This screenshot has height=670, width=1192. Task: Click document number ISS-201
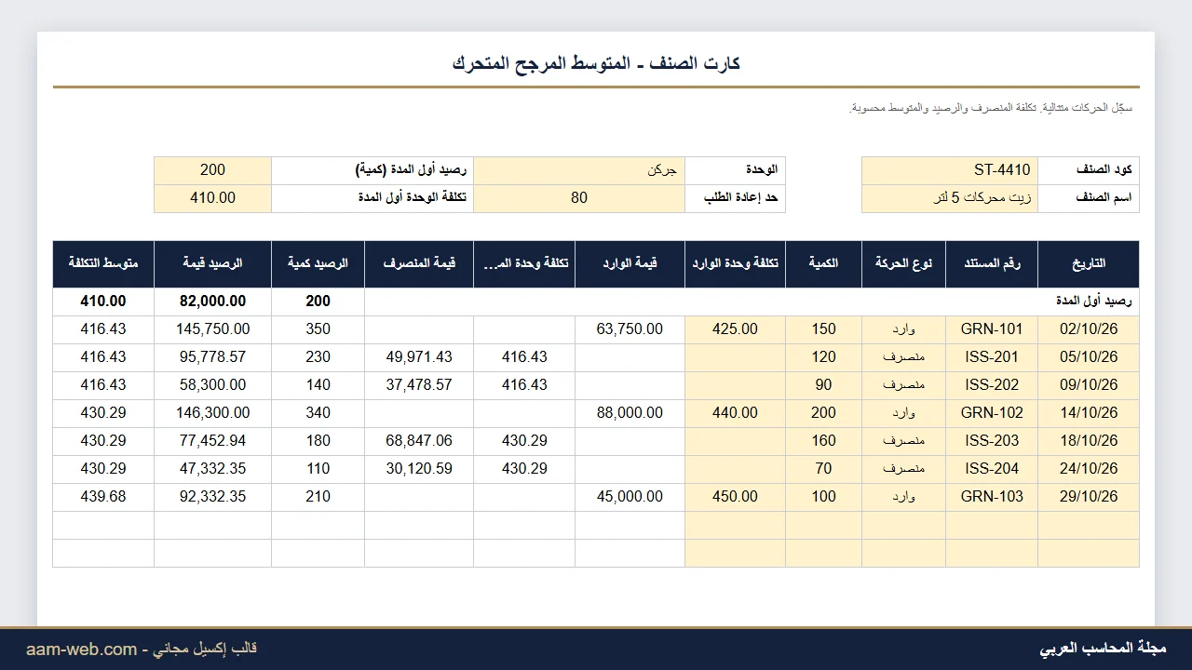click(992, 357)
